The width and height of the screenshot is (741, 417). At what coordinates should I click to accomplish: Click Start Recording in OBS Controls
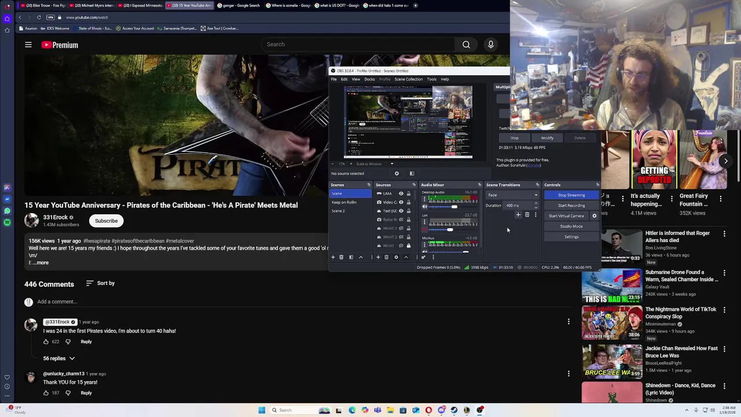tap(571, 206)
